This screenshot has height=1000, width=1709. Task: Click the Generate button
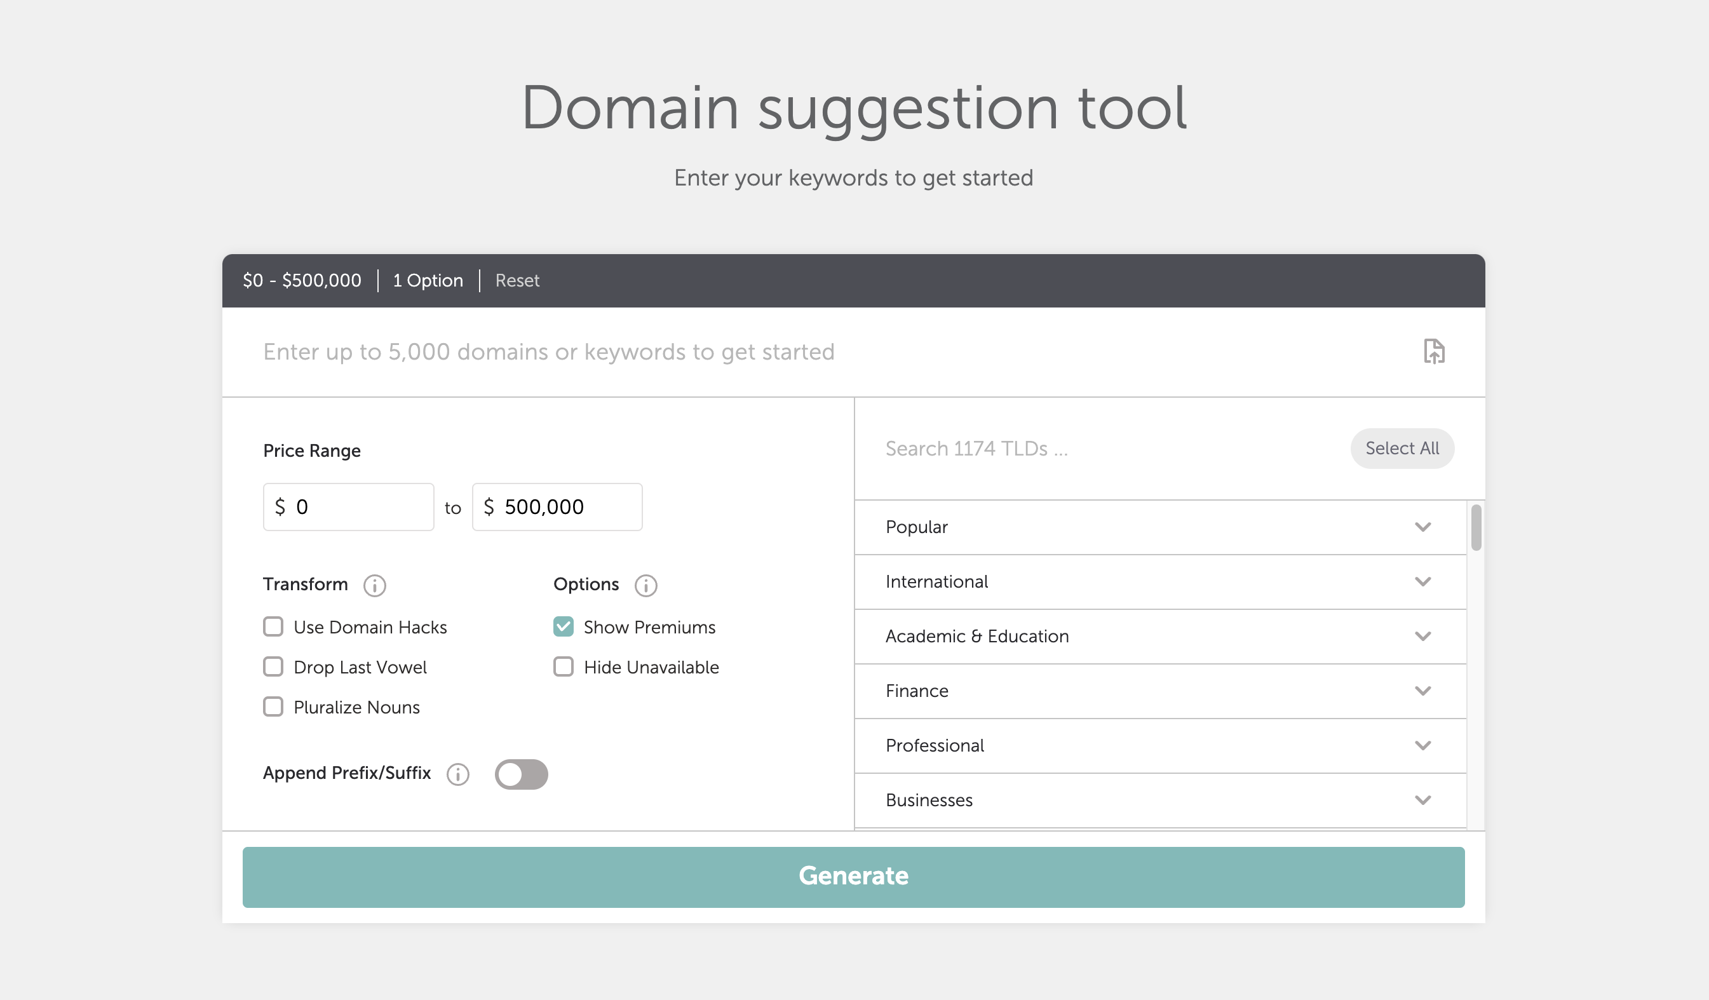(x=853, y=877)
